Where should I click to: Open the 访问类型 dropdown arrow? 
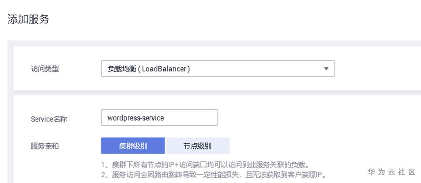(x=326, y=69)
